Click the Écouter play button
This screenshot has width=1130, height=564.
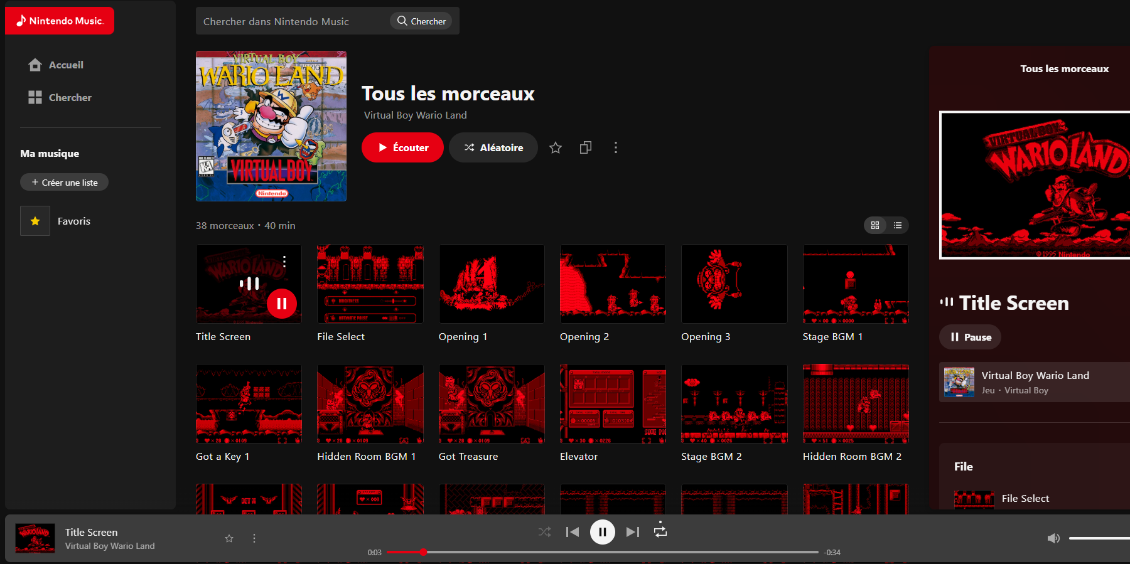tap(402, 147)
